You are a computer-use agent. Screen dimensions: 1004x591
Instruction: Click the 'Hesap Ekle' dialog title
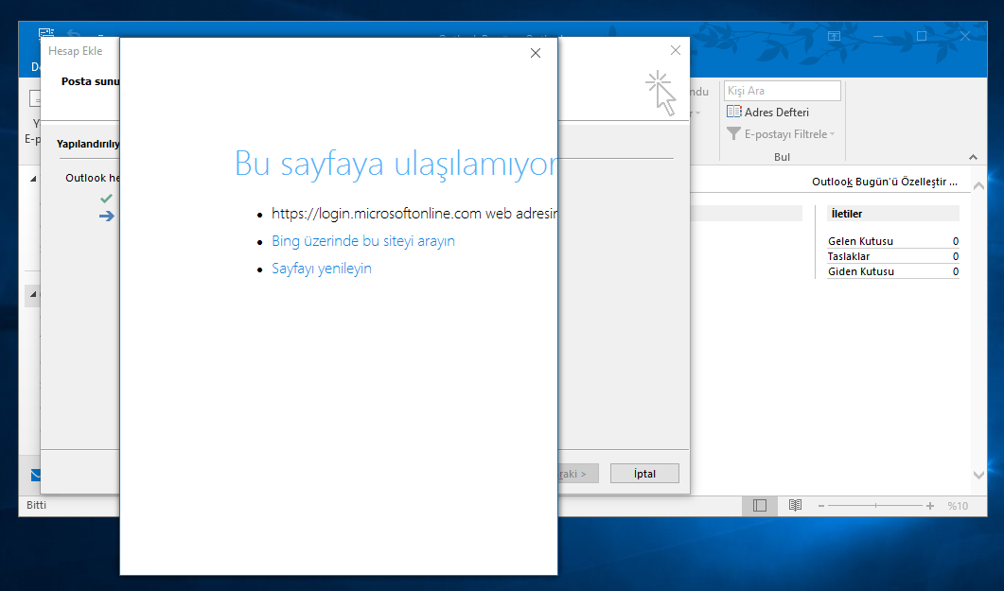pos(75,51)
